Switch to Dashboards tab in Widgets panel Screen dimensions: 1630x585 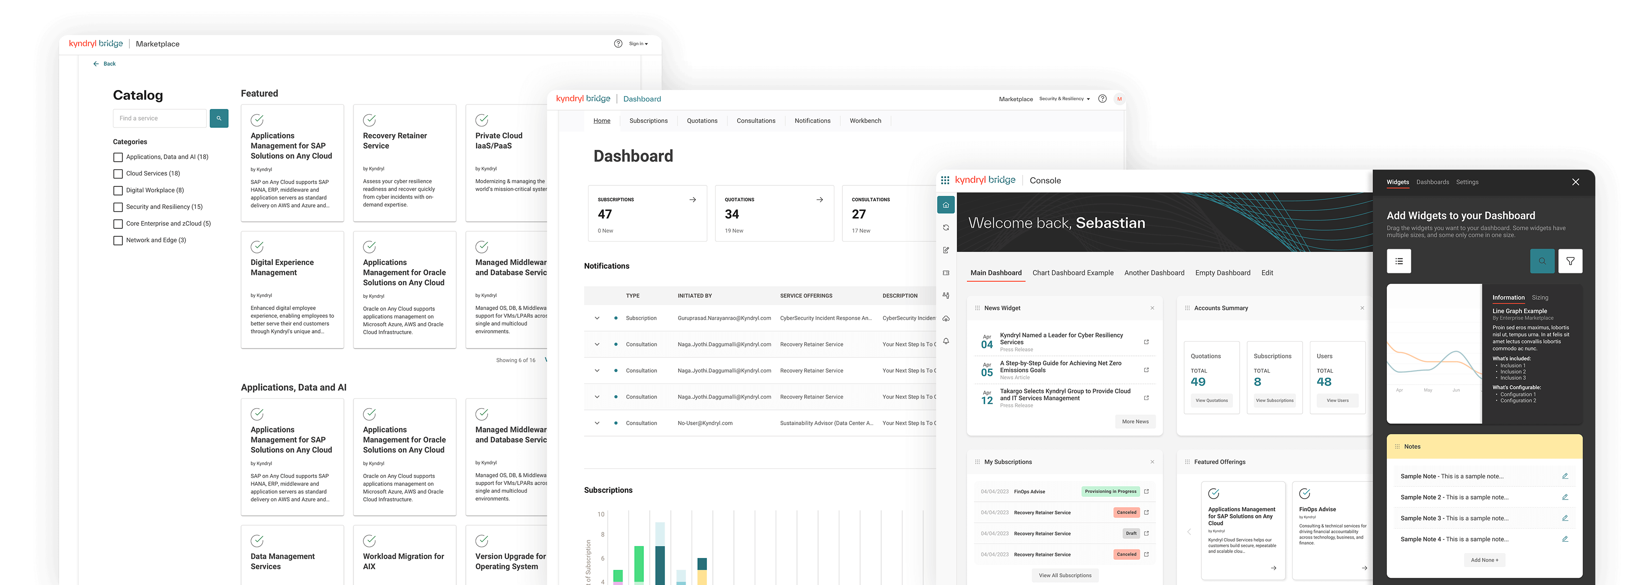pyautogui.click(x=1433, y=182)
